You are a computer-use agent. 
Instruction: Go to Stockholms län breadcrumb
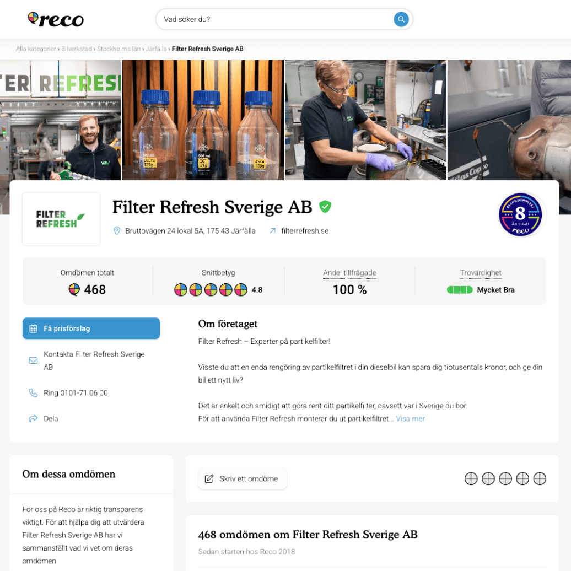[x=118, y=49]
